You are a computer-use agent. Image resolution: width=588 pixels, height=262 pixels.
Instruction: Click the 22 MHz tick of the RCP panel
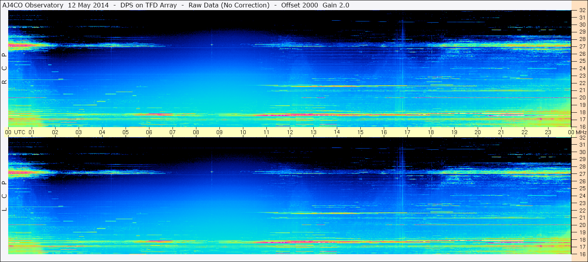[x=582, y=83]
